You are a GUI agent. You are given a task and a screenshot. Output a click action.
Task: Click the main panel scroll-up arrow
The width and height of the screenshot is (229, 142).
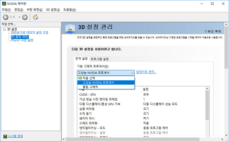[226, 25]
